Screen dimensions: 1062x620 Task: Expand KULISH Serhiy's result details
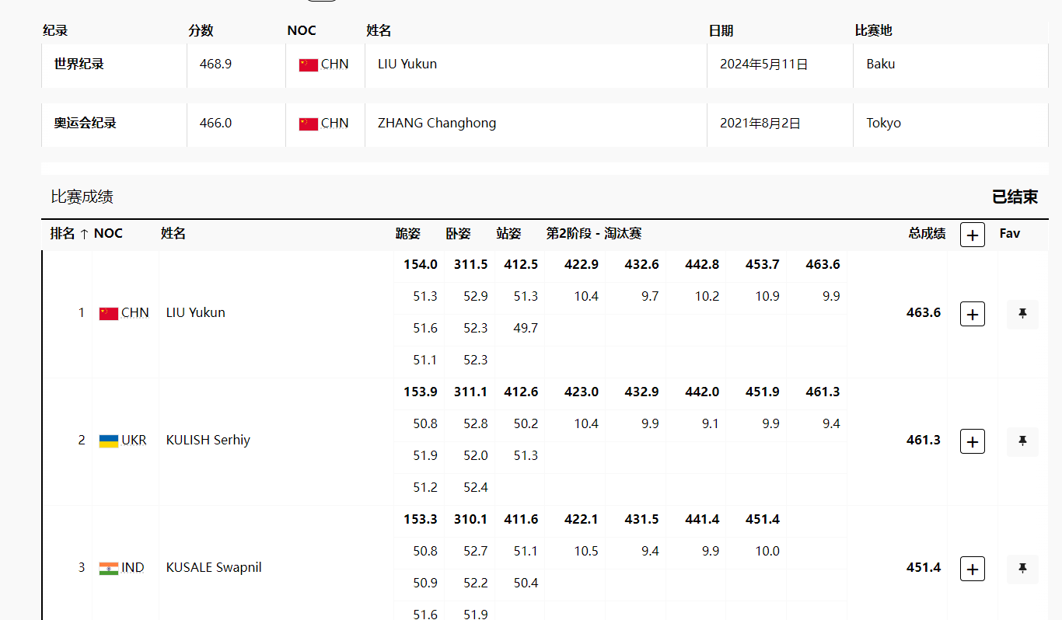pyautogui.click(x=973, y=441)
